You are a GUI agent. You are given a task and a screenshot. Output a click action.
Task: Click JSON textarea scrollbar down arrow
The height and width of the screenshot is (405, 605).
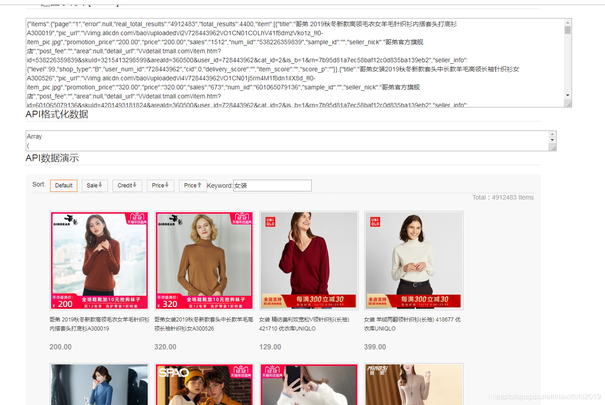pos(567,95)
